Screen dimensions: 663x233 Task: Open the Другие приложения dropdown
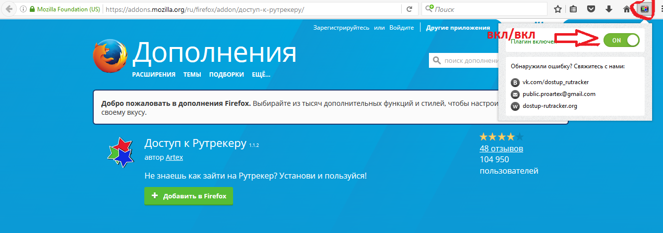pos(458,28)
